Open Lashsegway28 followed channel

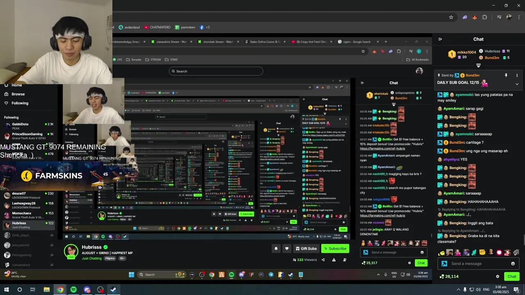coord(29,205)
